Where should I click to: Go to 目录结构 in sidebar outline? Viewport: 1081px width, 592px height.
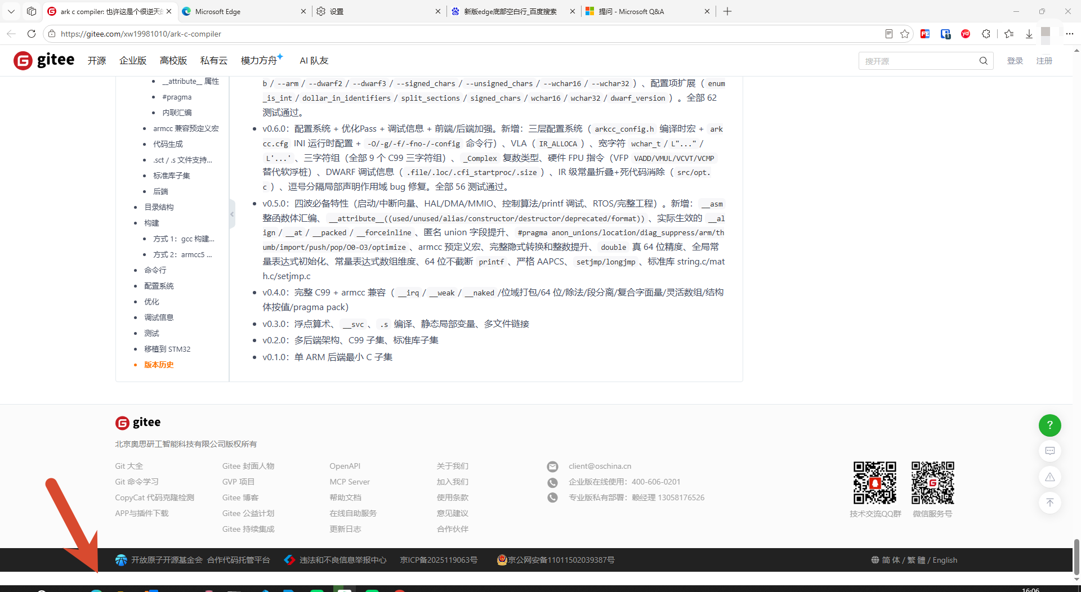[x=159, y=207]
